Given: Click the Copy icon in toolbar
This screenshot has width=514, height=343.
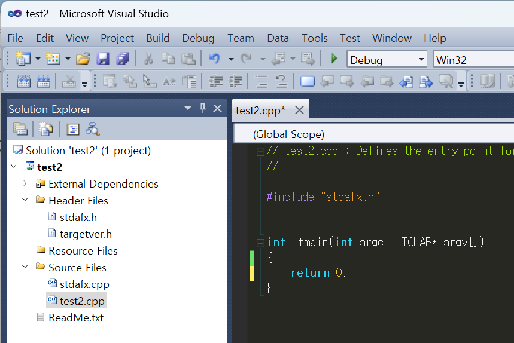Looking at the screenshot, I should click(x=168, y=59).
